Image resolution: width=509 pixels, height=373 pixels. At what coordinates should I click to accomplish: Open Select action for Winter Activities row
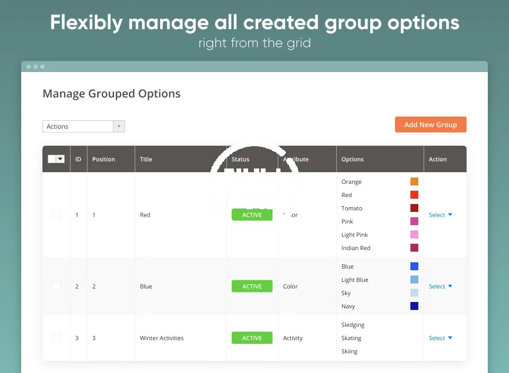tap(440, 338)
